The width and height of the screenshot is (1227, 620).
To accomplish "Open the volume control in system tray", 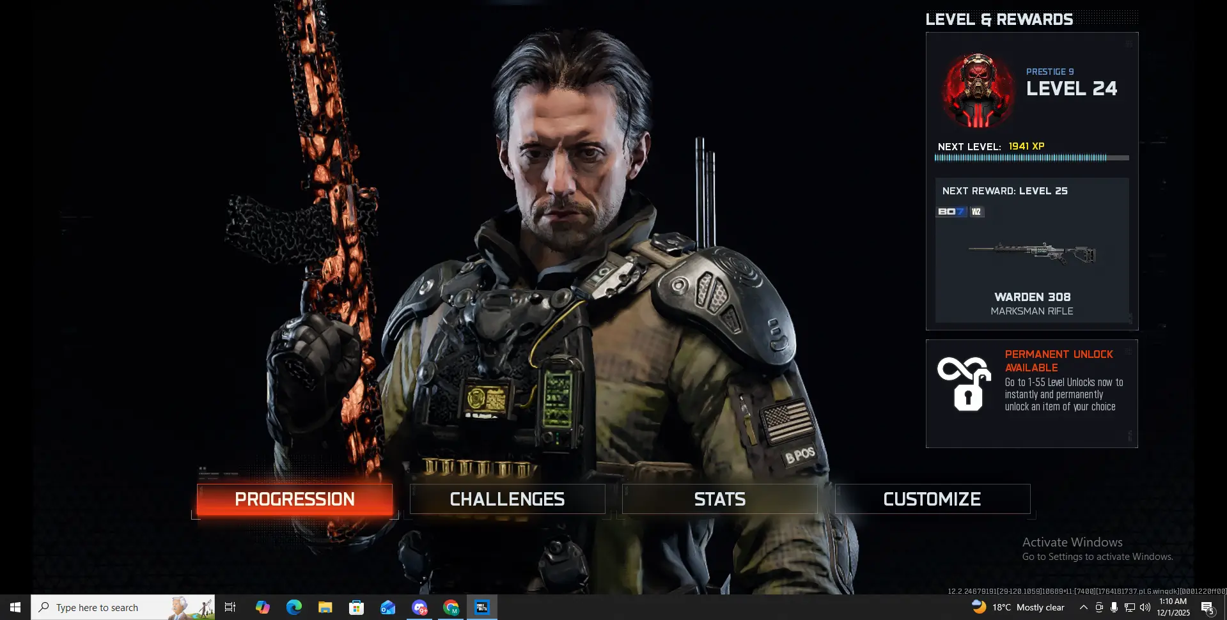I will (1145, 607).
